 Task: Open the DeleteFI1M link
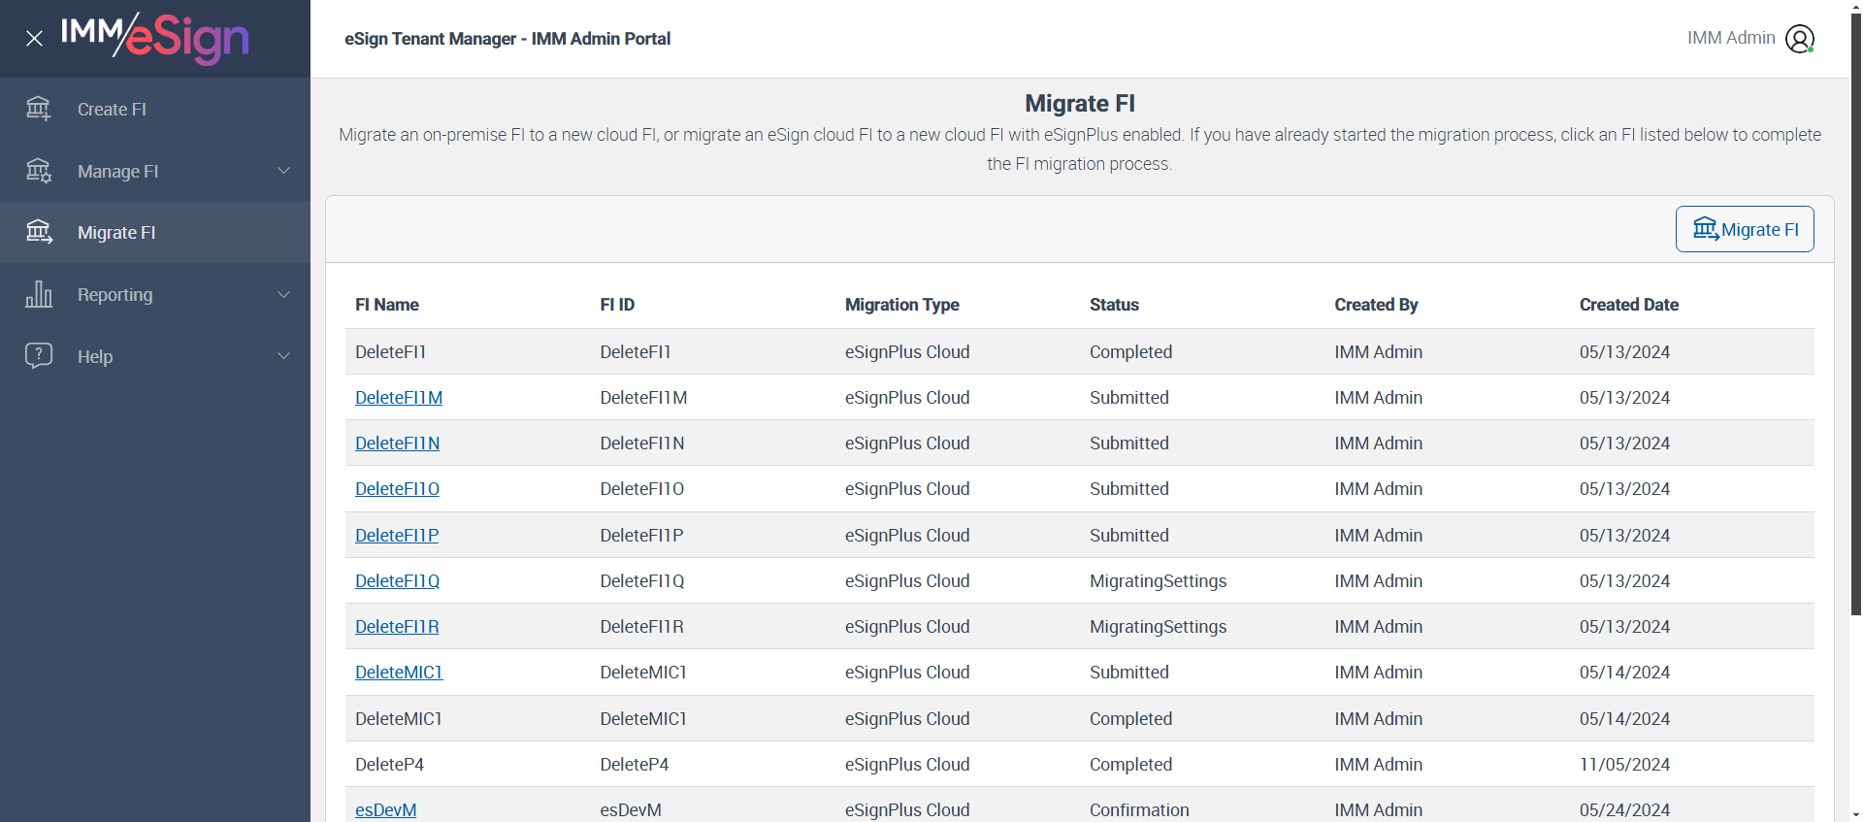(x=399, y=398)
